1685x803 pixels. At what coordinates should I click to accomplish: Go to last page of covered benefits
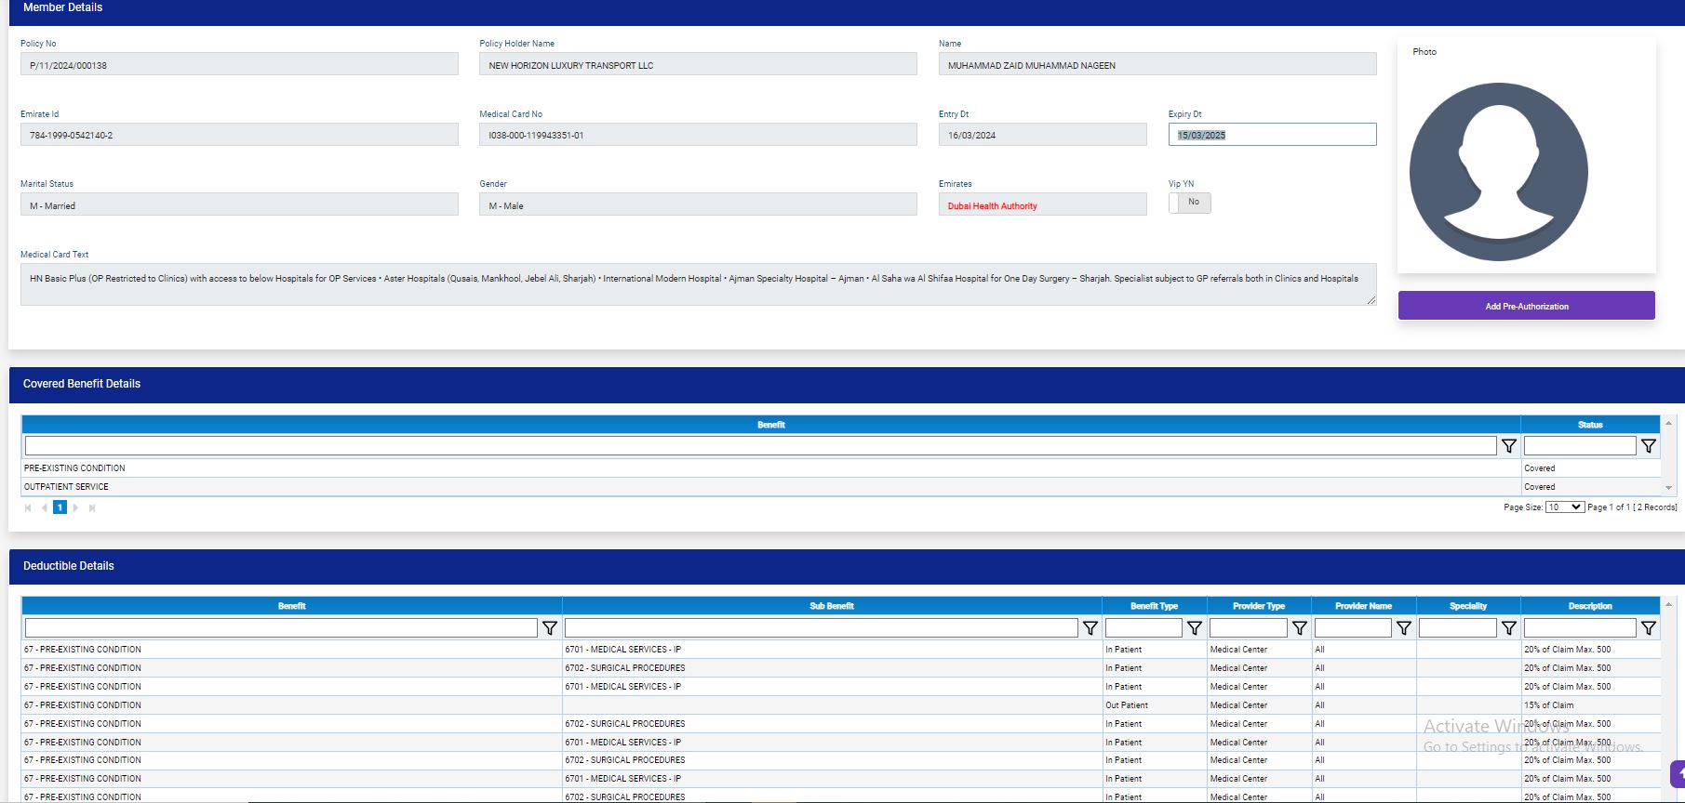tap(92, 507)
